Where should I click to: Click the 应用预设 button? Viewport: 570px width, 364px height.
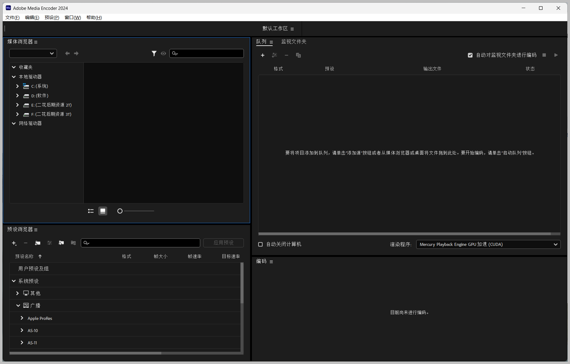click(x=223, y=243)
